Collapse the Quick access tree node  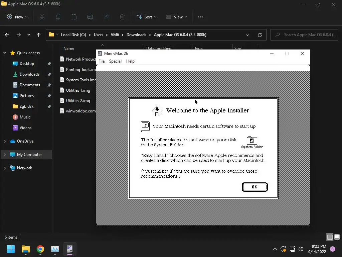tap(5, 53)
